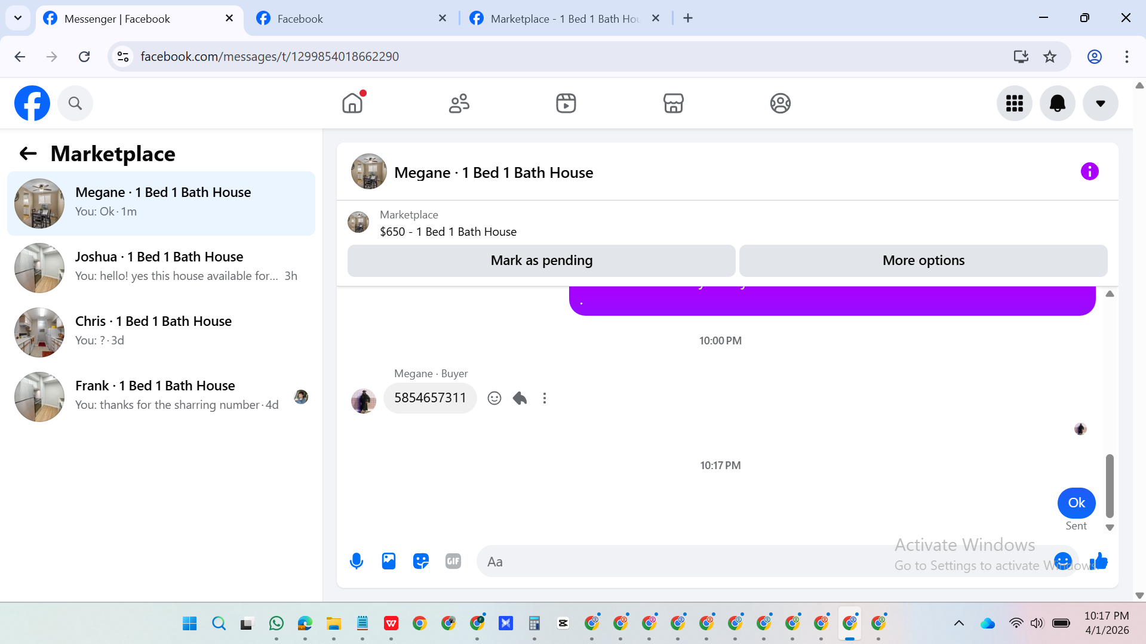Open the $650 - 1 Bed 1 Bath House listing
This screenshot has height=644, width=1146.
point(448,232)
